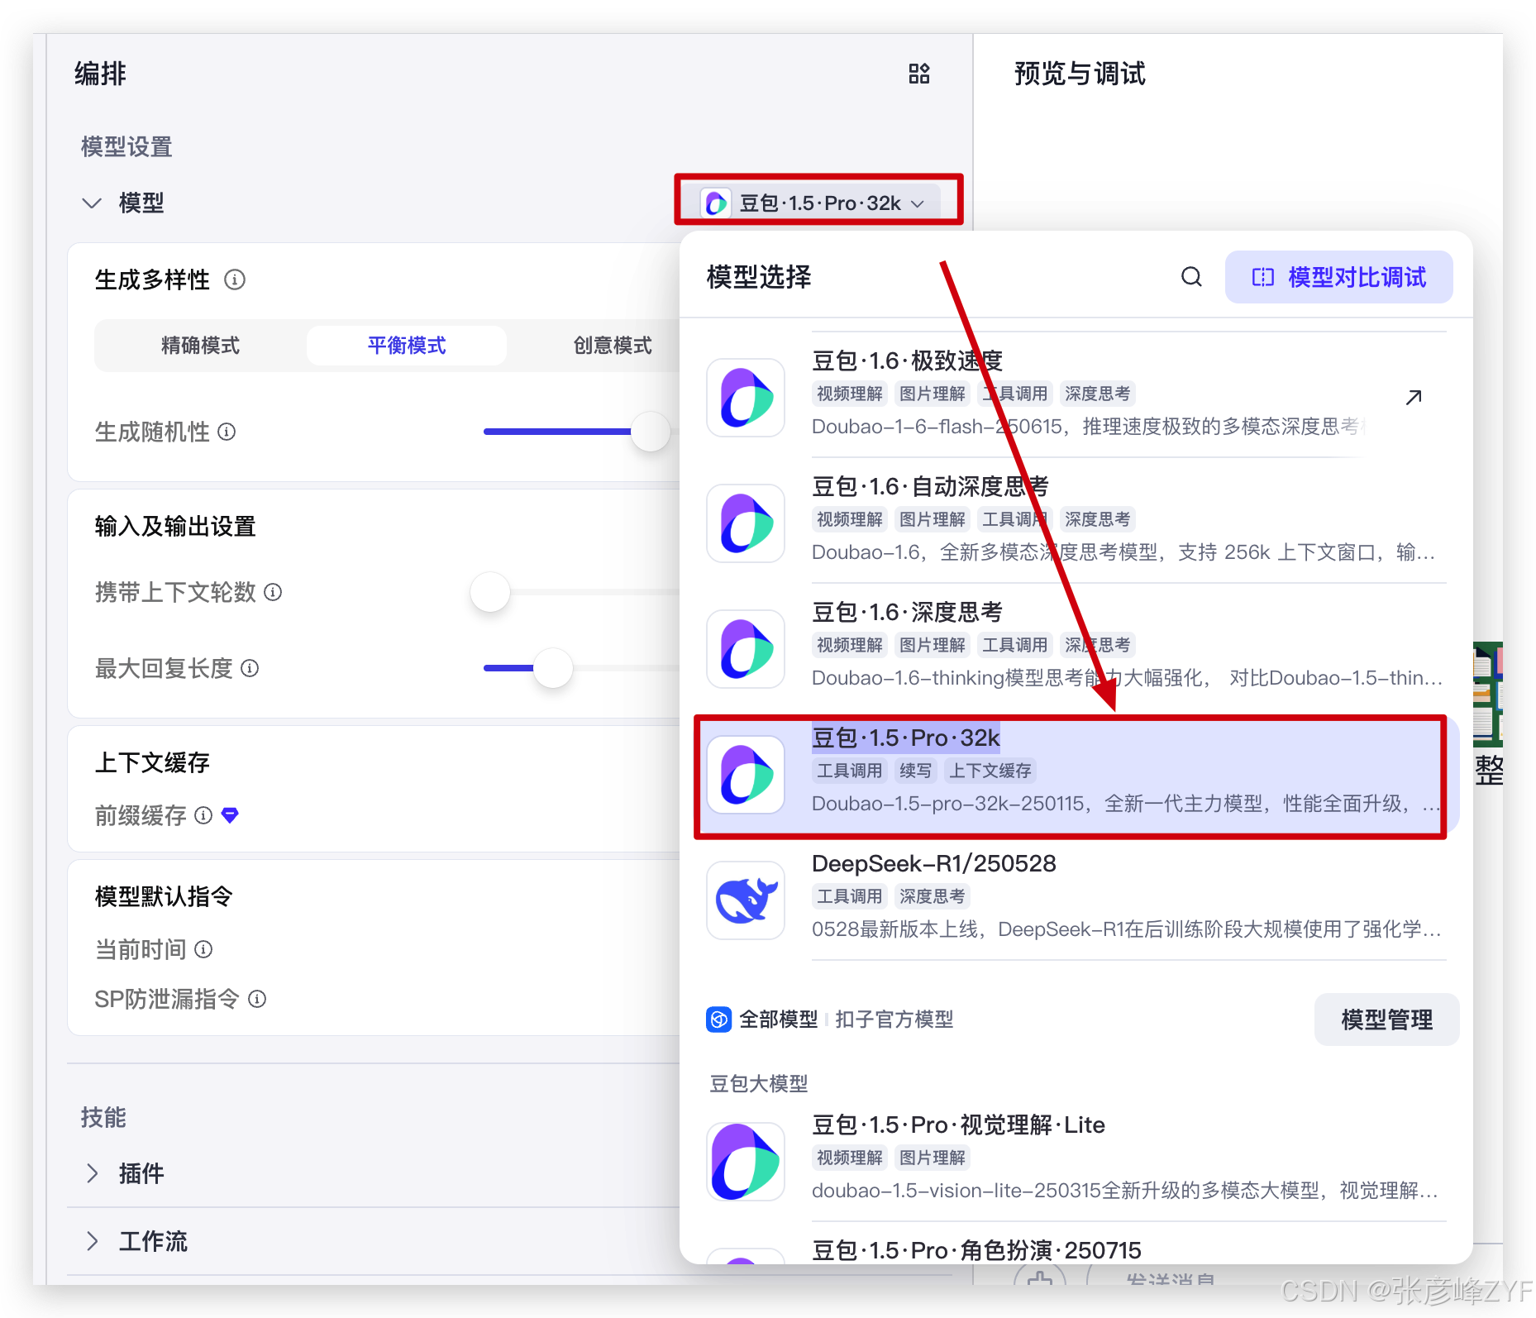Viewport: 1536px width, 1318px height.
Task: Click the info icon next to 生成多样性
Action: (x=235, y=279)
